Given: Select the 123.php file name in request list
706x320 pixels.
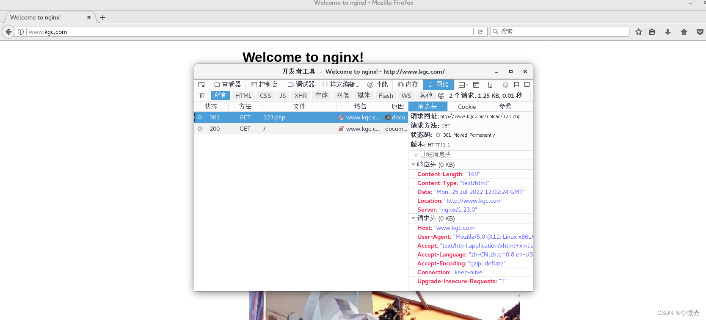Looking at the screenshot, I should [274, 117].
